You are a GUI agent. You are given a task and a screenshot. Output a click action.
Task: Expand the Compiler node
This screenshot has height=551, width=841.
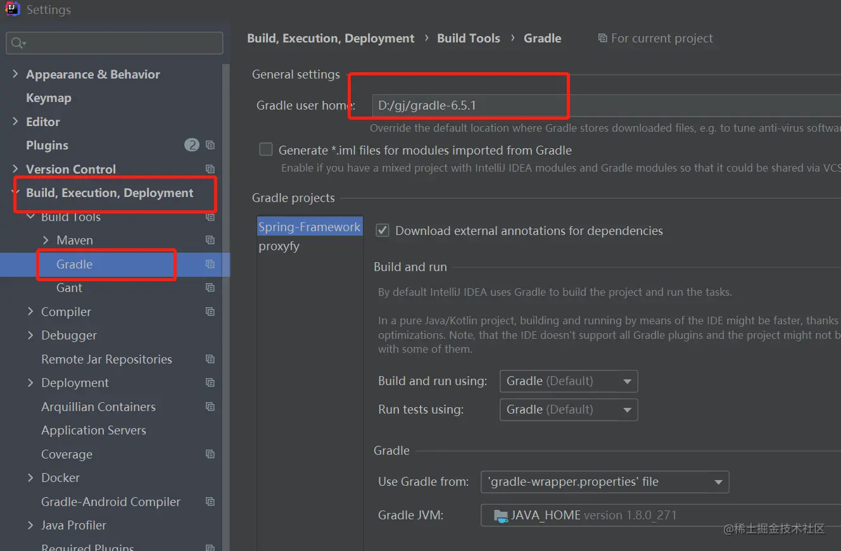(30, 312)
